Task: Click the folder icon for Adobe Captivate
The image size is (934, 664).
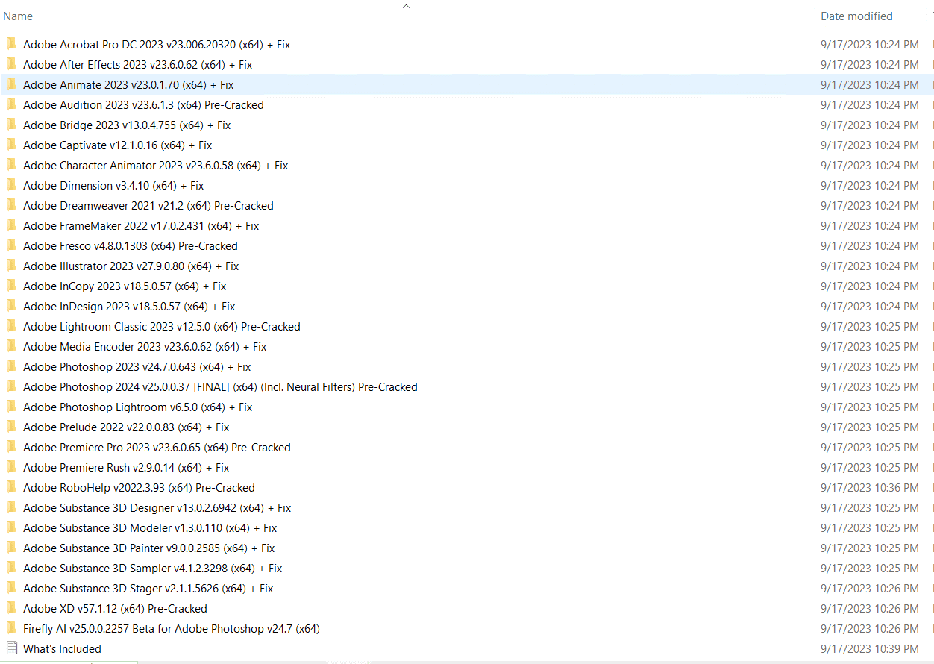Action: pos(11,145)
